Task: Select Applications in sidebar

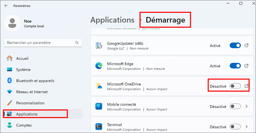Action: pos(43,114)
